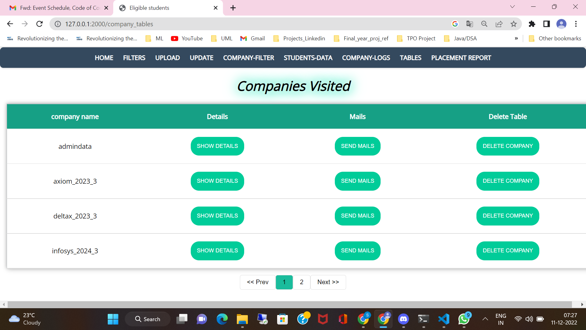
Task: Go to pagination page 2
Action: (x=302, y=282)
